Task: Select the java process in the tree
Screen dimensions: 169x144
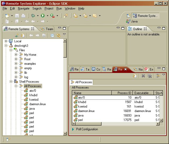Action: 32,109
